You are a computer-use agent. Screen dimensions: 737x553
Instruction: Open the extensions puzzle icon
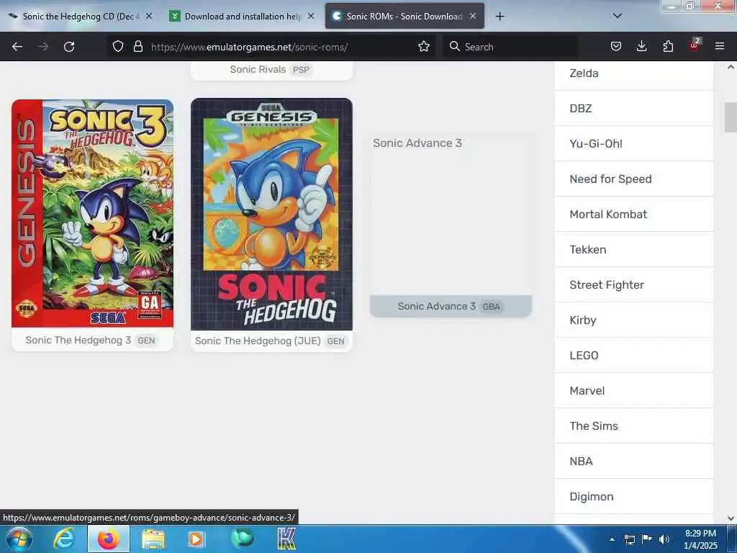click(x=668, y=46)
